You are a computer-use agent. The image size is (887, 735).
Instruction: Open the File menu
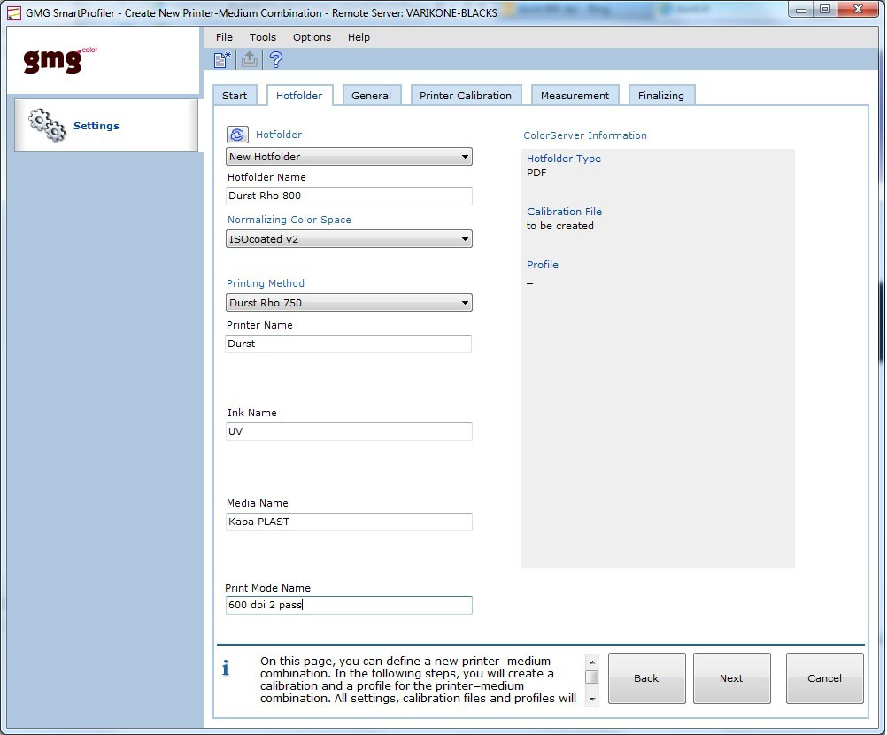coord(224,37)
